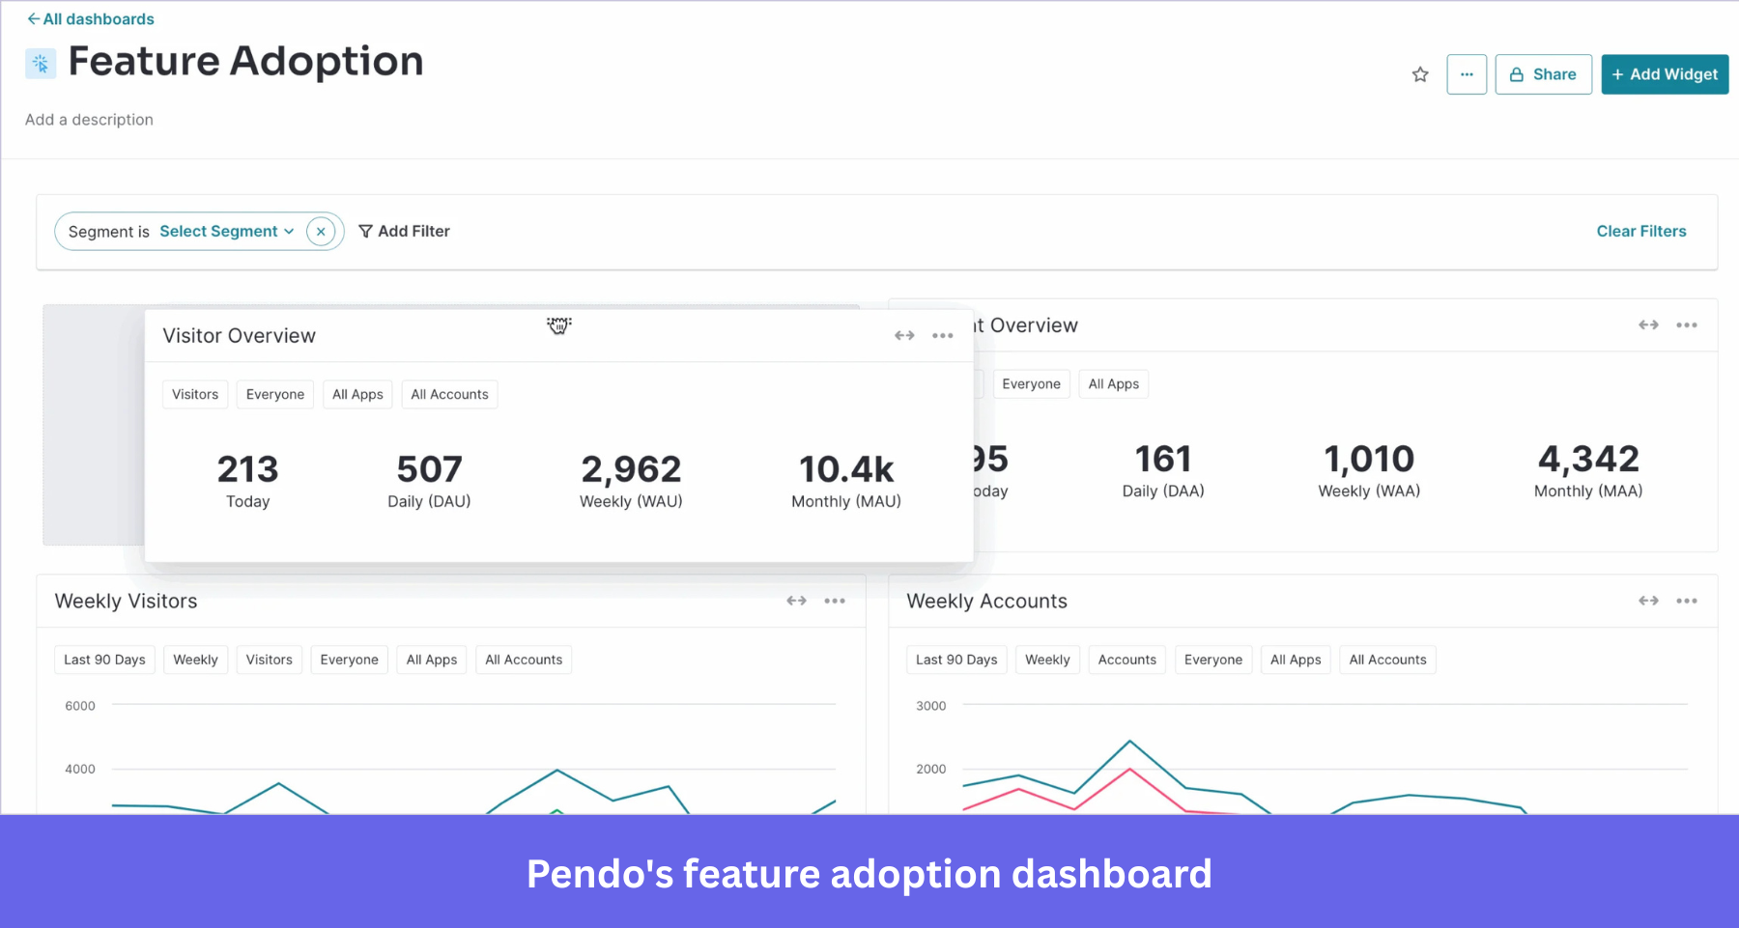Remove the Segment filter with X
The height and width of the screenshot is (928, 1739).
pyautogui.click(x=321, y=232)
